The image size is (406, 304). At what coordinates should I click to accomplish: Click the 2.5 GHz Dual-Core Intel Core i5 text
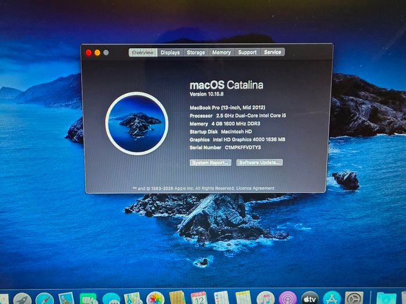click(x=251, y=116)
